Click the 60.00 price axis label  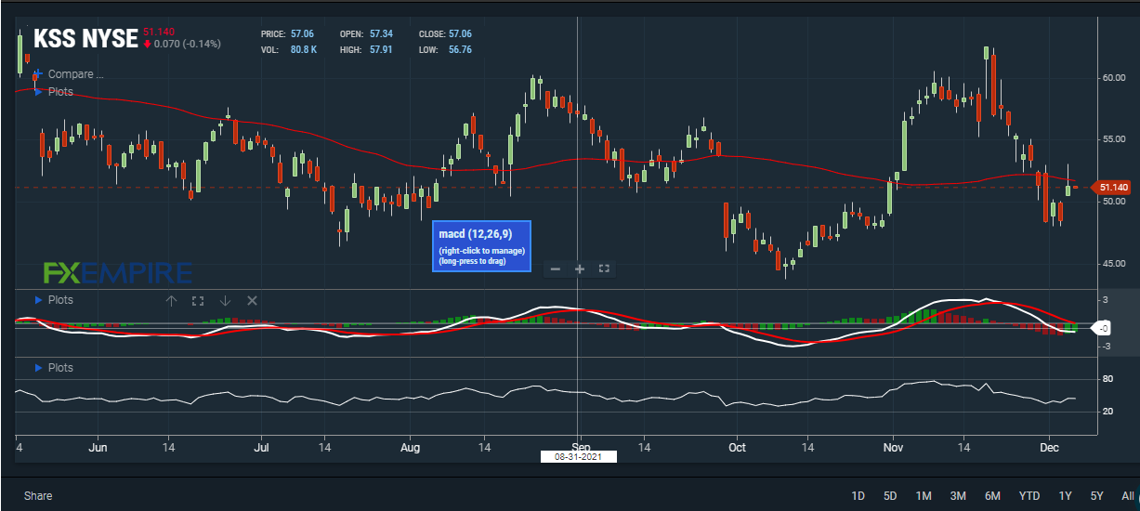click(x=1113, y=78)
